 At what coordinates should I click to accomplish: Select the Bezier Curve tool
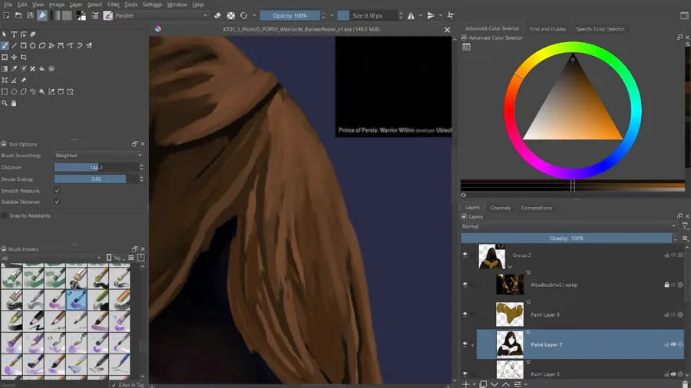(x=61, y=46)
